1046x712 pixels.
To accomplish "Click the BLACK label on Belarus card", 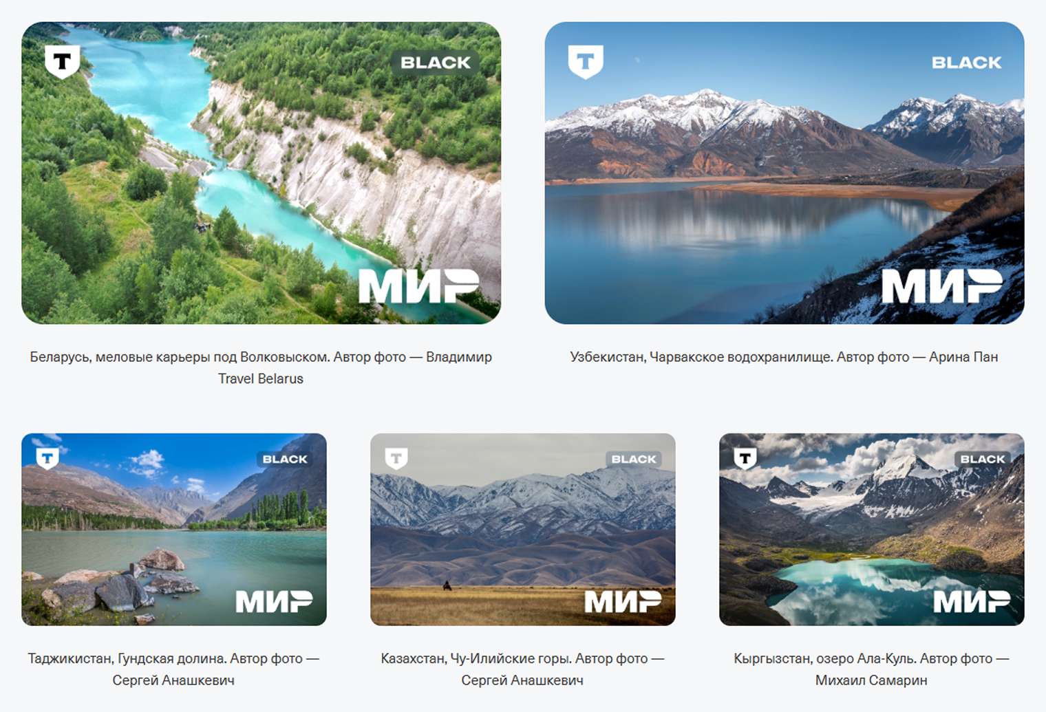I will (x=436, y=63).
